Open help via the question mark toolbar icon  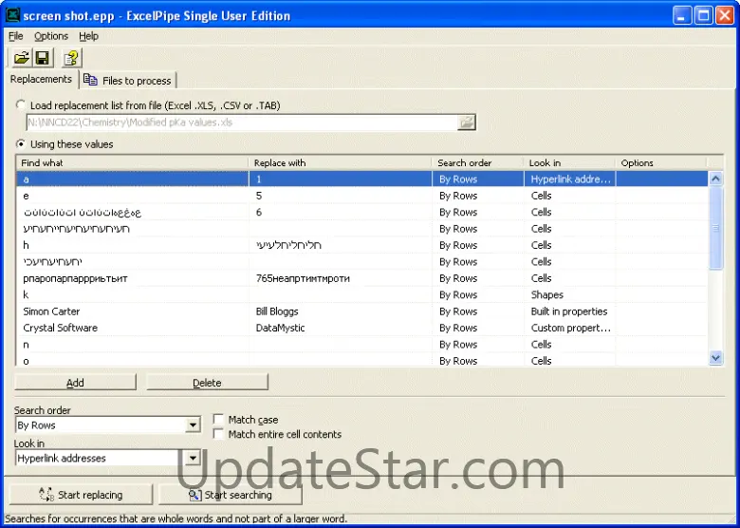(72, 58)
